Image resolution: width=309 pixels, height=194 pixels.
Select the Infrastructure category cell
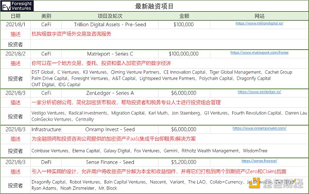[x=46, y=130]
